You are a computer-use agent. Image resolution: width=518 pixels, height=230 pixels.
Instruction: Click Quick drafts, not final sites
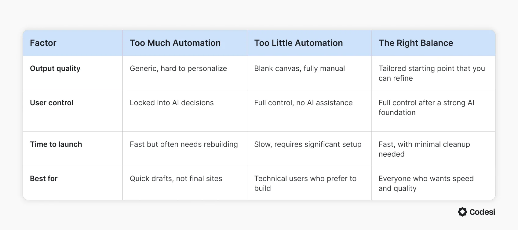[x=176, y=179]
